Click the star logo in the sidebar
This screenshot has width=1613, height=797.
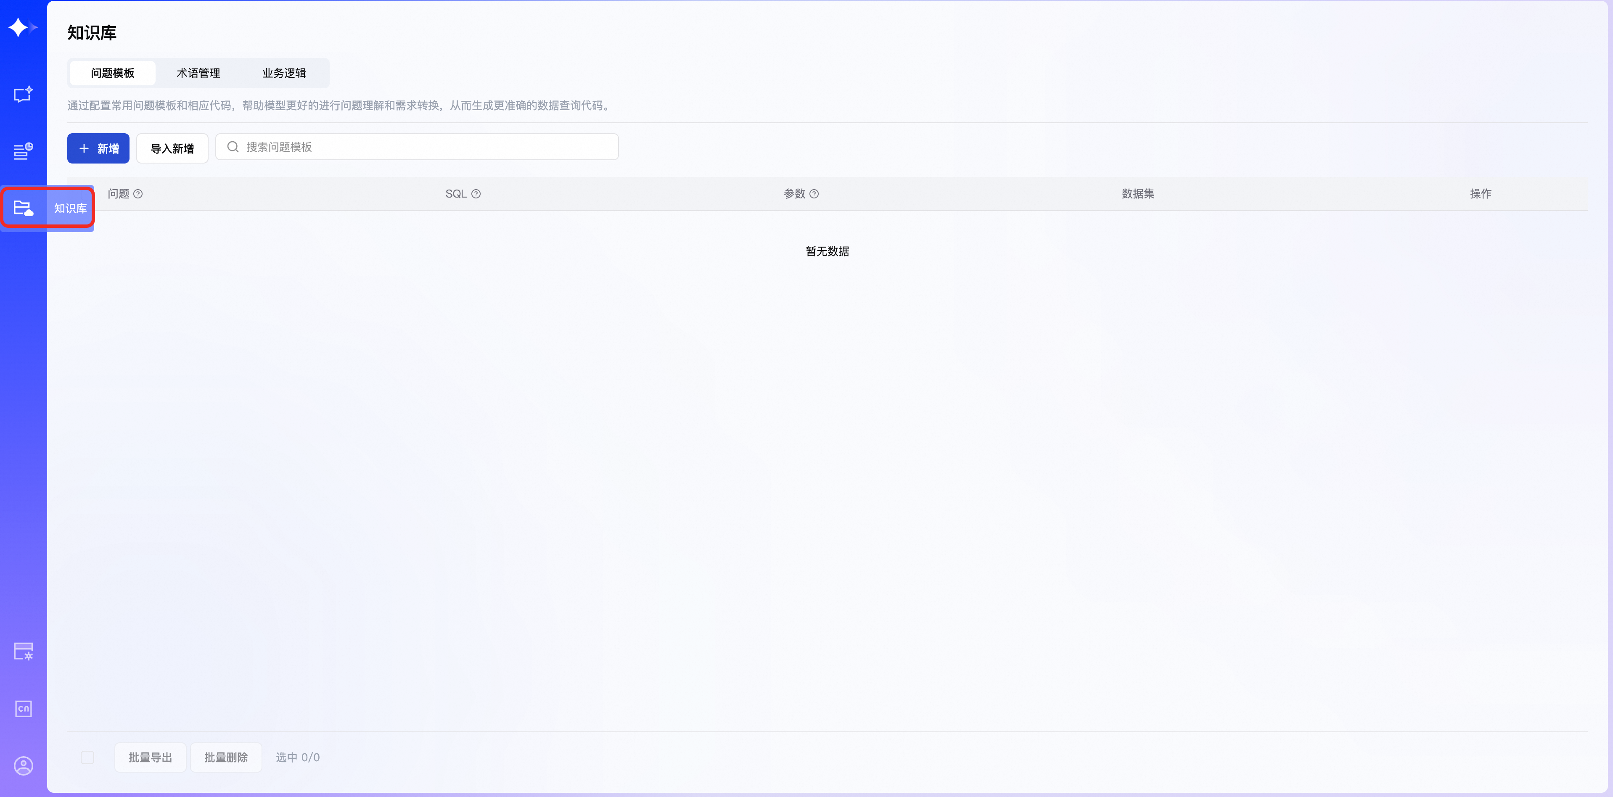tap(23, 28)
